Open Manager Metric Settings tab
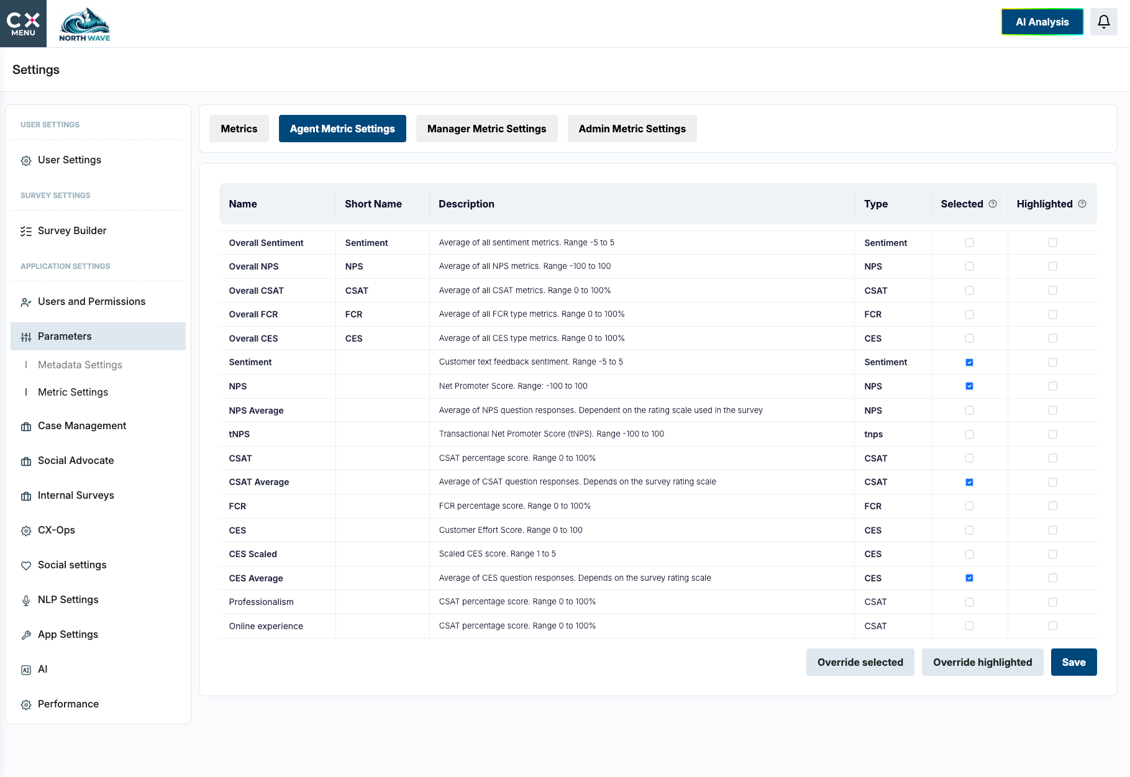 (x=486, y=129)
